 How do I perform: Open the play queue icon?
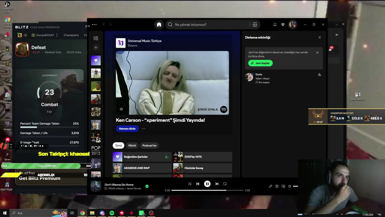(x=277, y=186)
